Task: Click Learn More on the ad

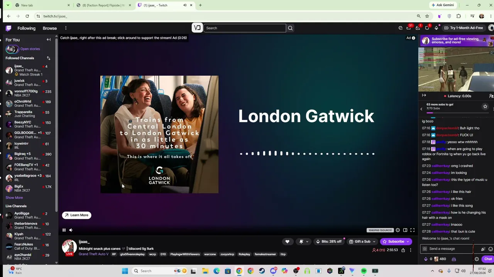Action: click(77, 215)
